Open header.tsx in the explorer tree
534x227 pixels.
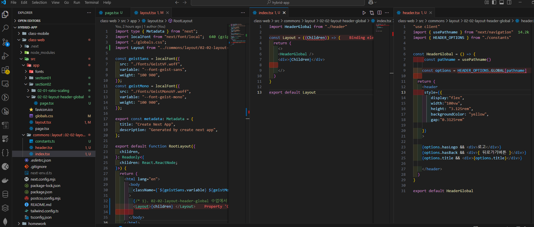(54, 148)
